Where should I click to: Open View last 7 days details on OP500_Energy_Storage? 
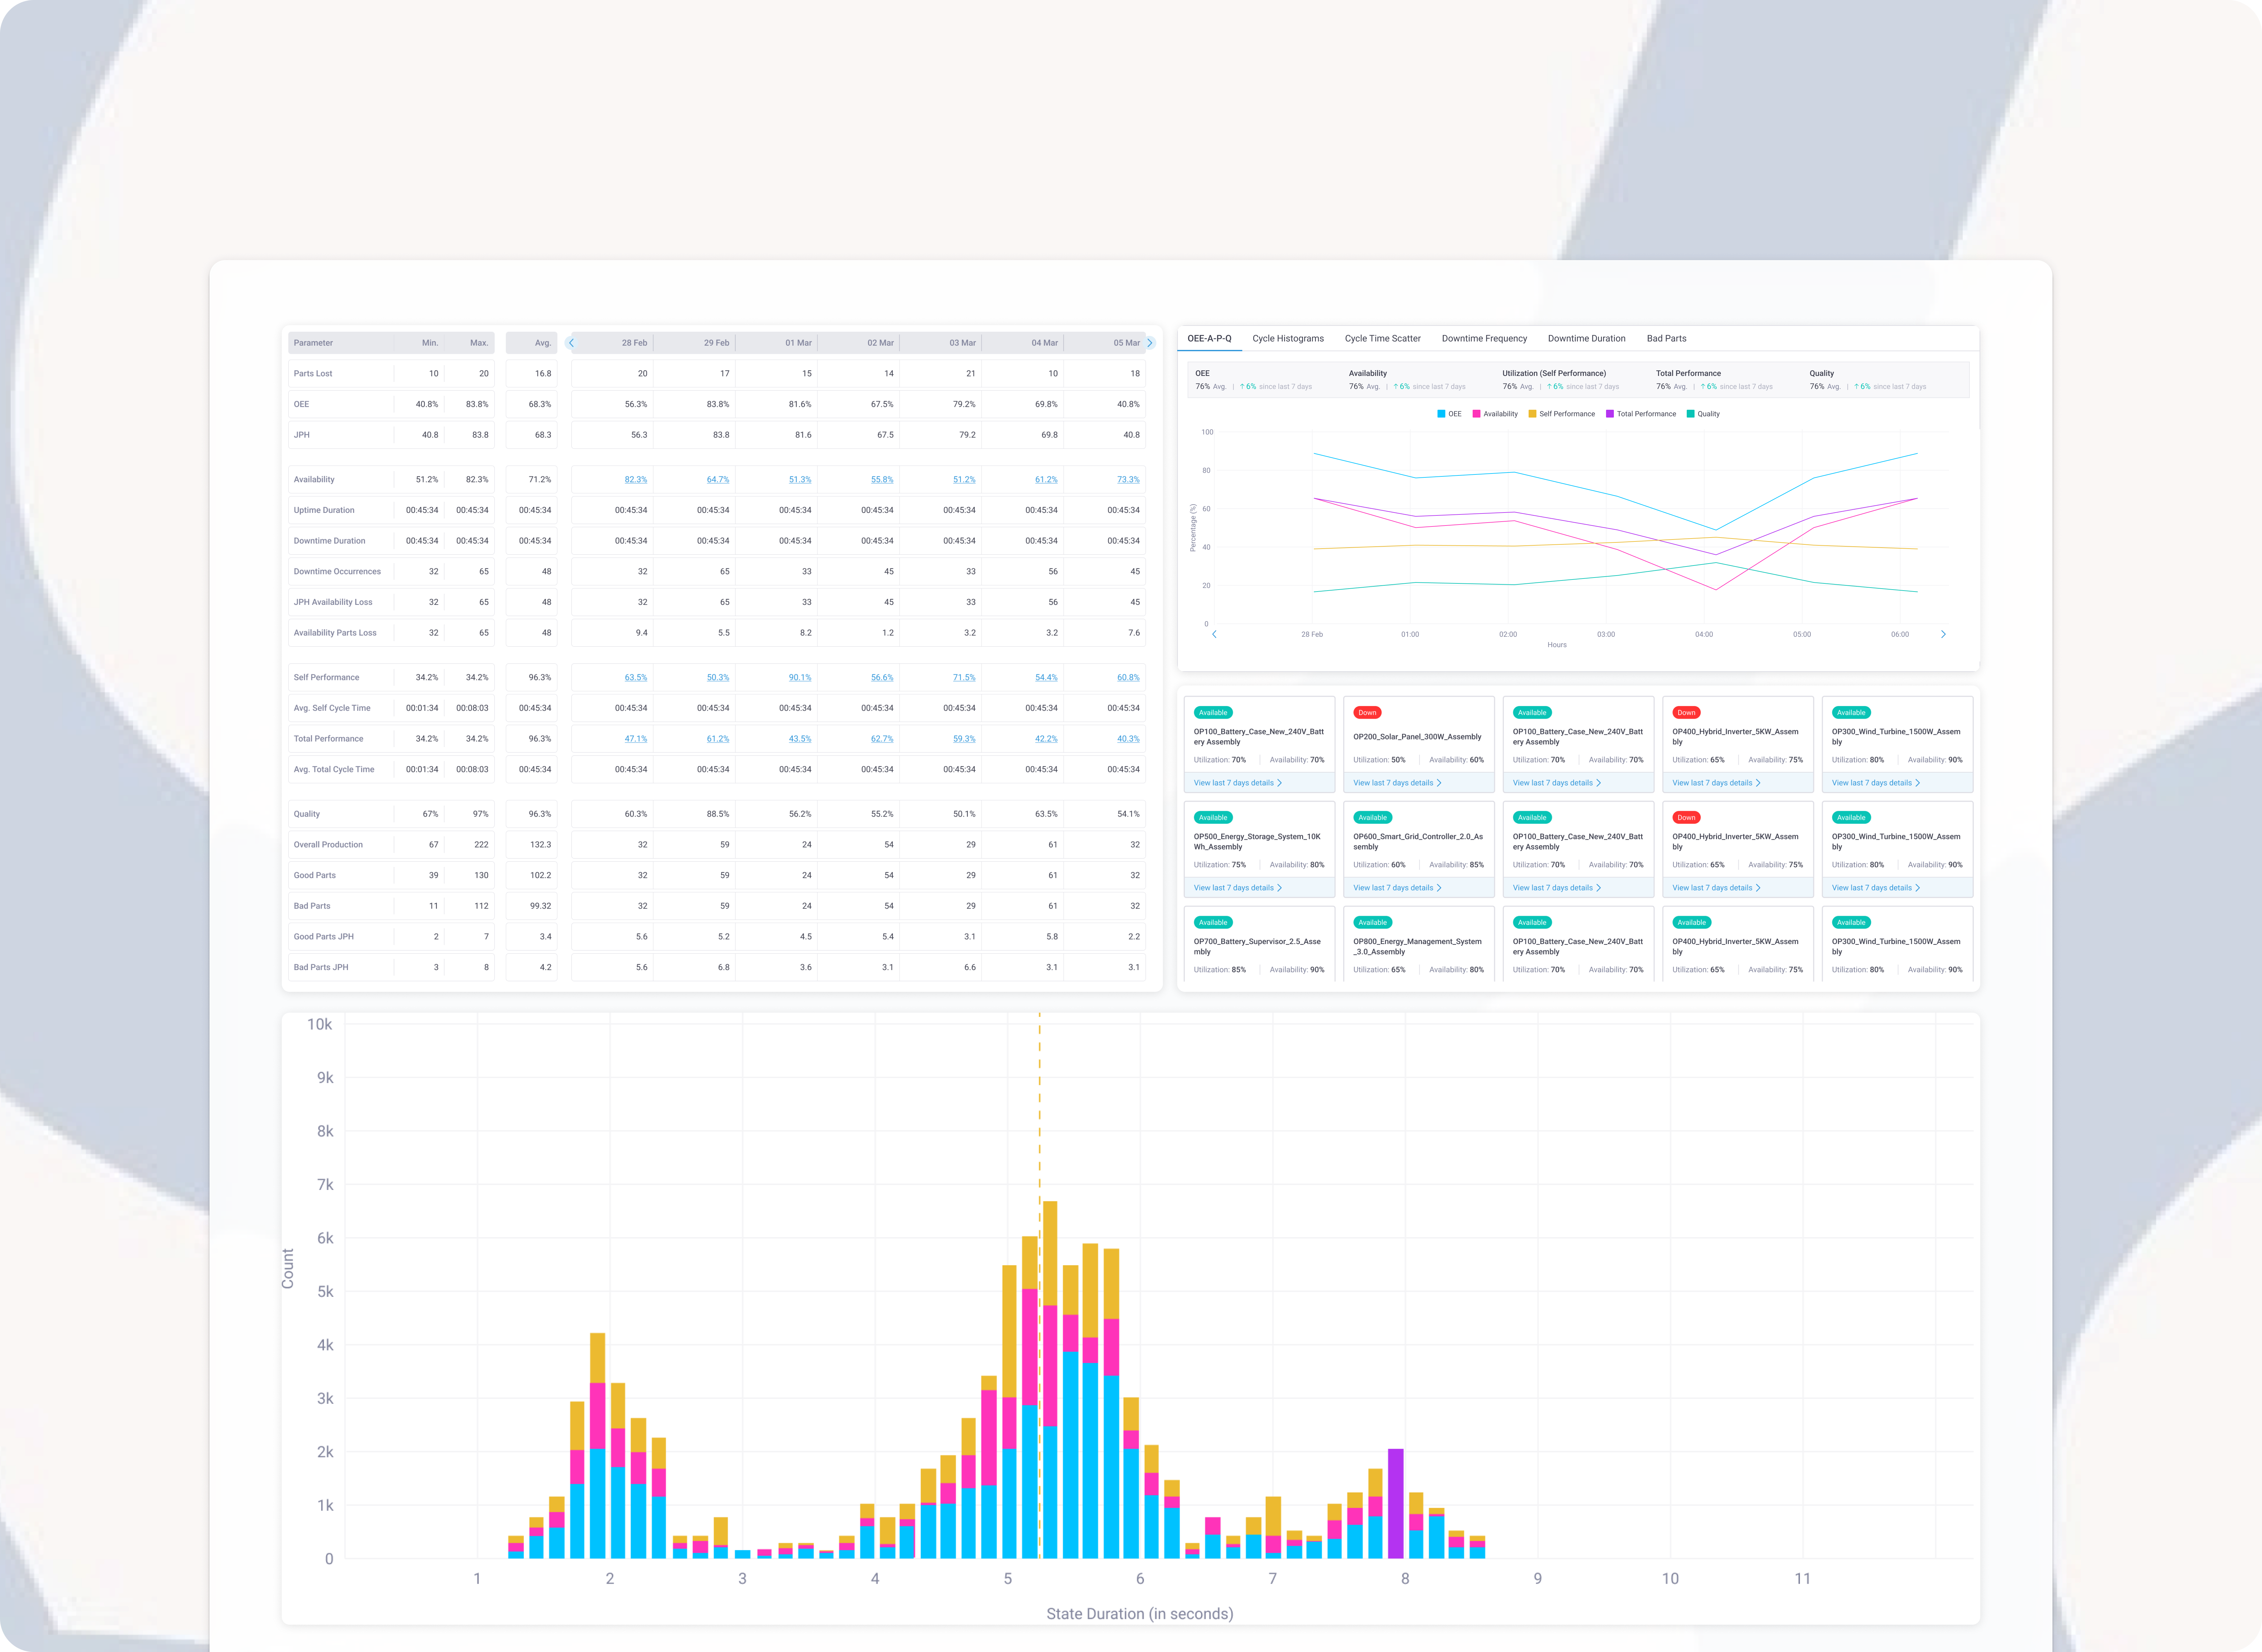1237,888
